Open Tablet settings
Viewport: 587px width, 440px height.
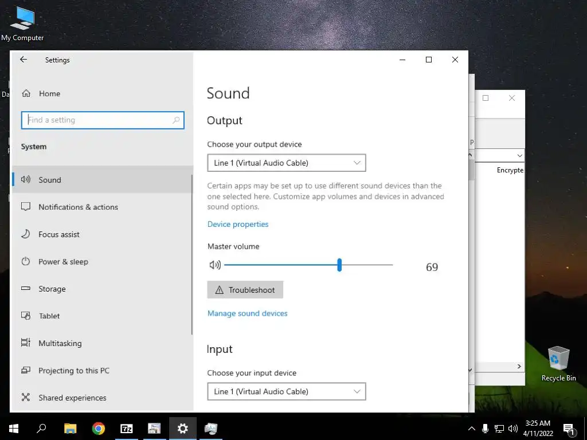click(102, 316)
